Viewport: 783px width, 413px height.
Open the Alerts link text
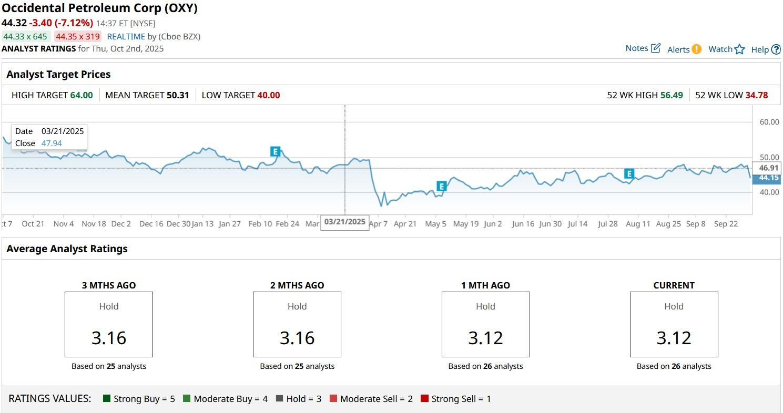coord(678,49)
